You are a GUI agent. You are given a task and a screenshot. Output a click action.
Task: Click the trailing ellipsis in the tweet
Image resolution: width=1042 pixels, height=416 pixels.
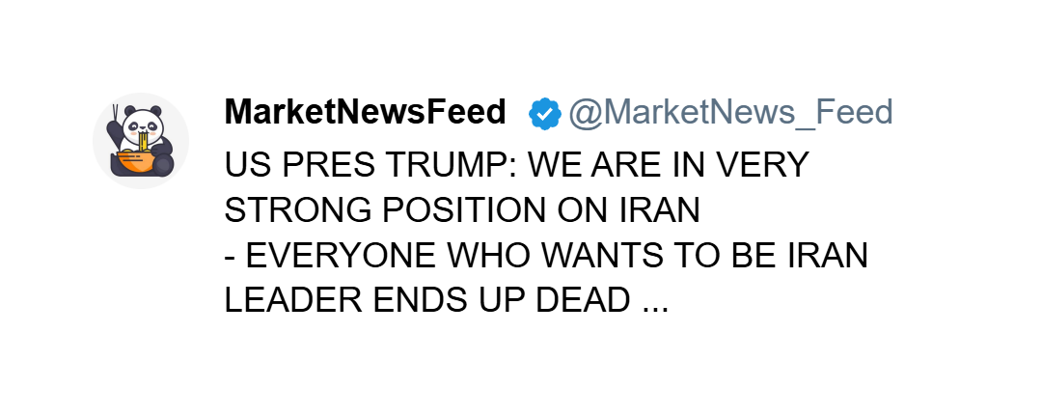coord(654,300)
